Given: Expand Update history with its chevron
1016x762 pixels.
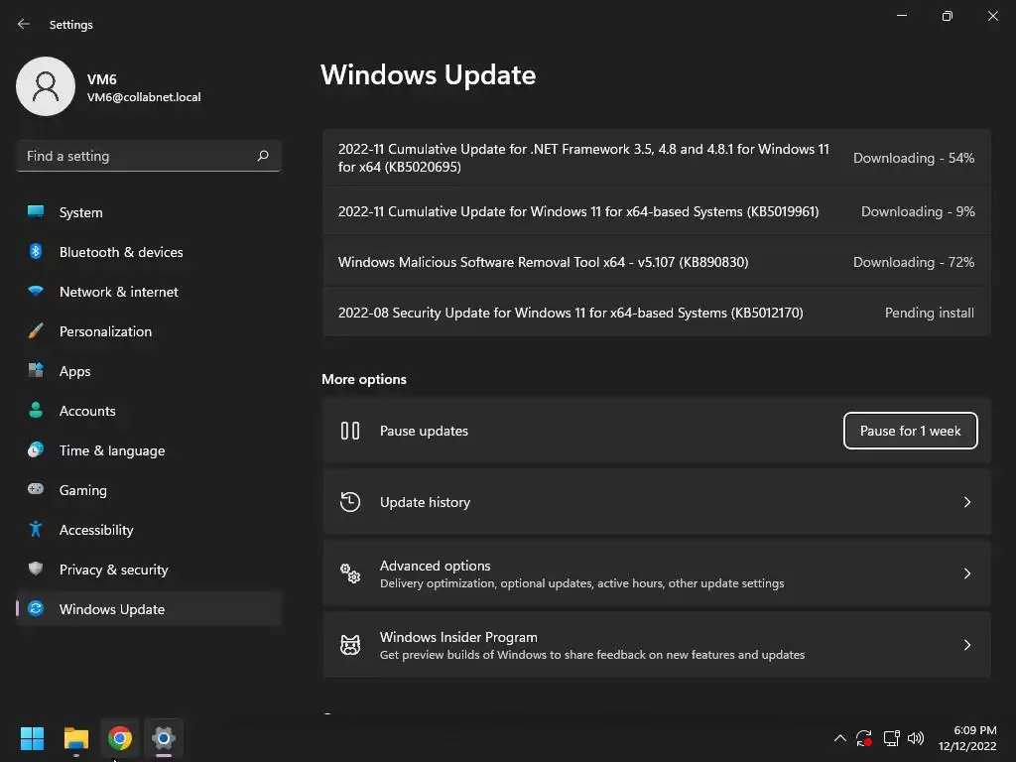Looking at the screenshot, I should point(966,502).
